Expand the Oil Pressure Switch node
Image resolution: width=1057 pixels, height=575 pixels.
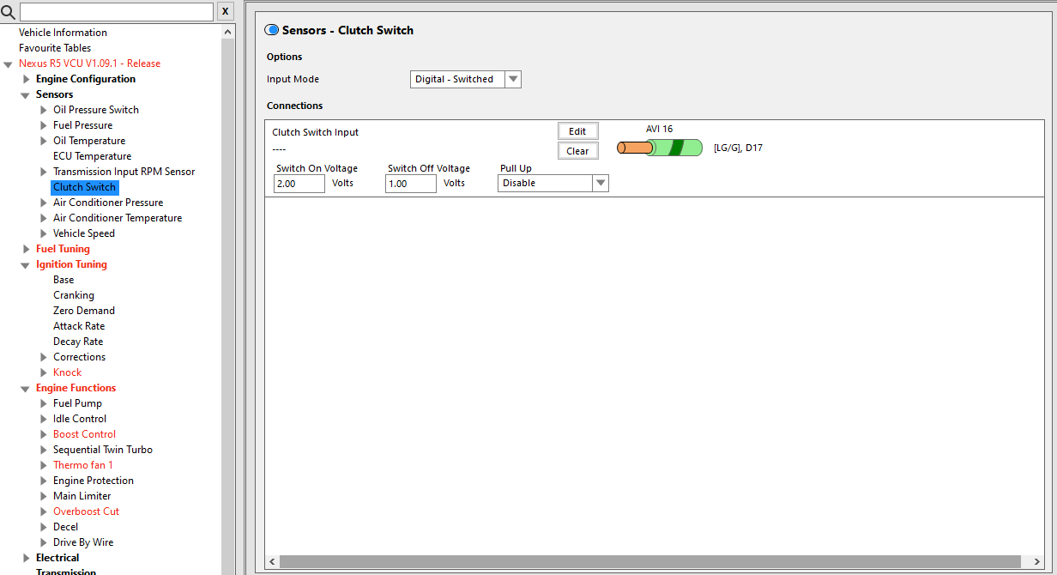pos(44,110)
